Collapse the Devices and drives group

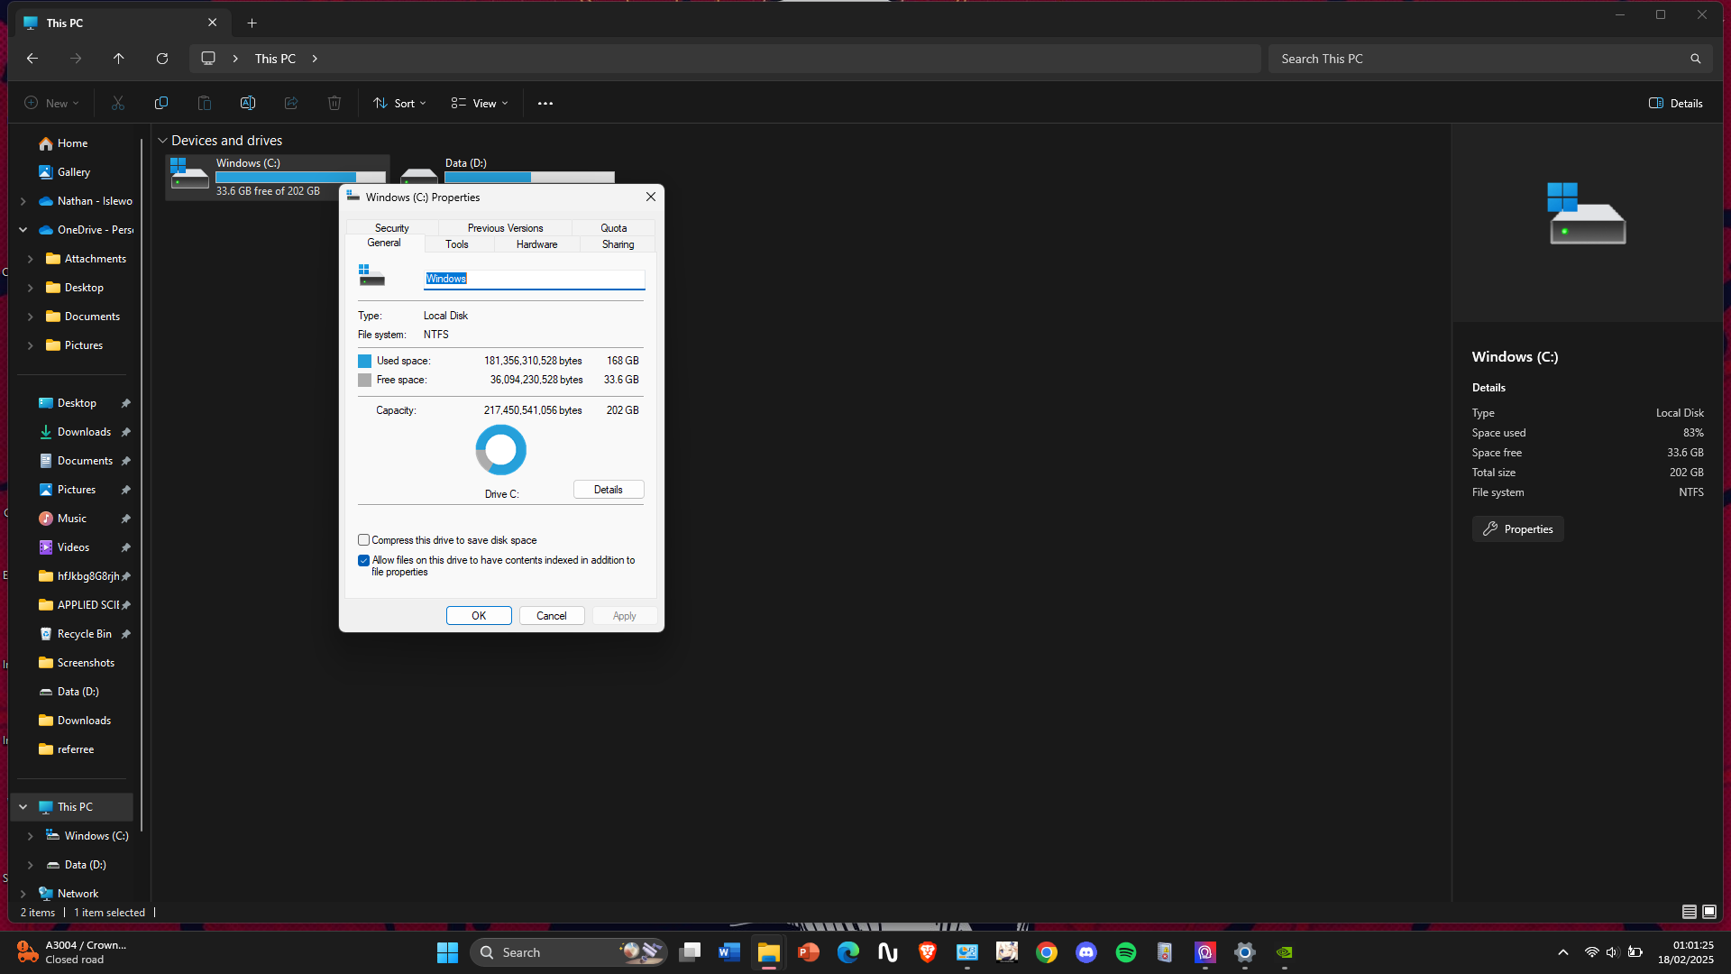[x=162, y=141]
